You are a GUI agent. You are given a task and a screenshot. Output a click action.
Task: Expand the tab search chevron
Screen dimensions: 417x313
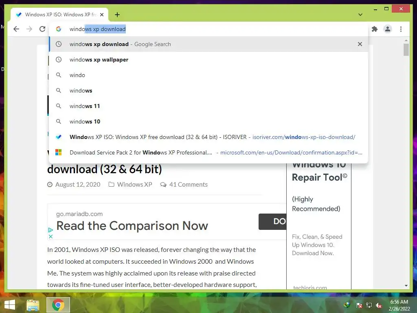tap(360, 15)
